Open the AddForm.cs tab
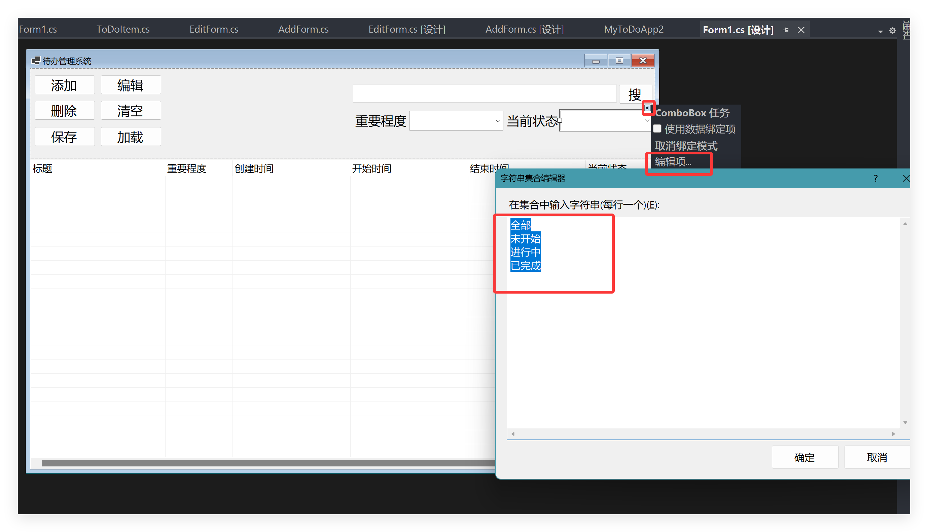This screenshot has width=928, height=532. (304, 29)
